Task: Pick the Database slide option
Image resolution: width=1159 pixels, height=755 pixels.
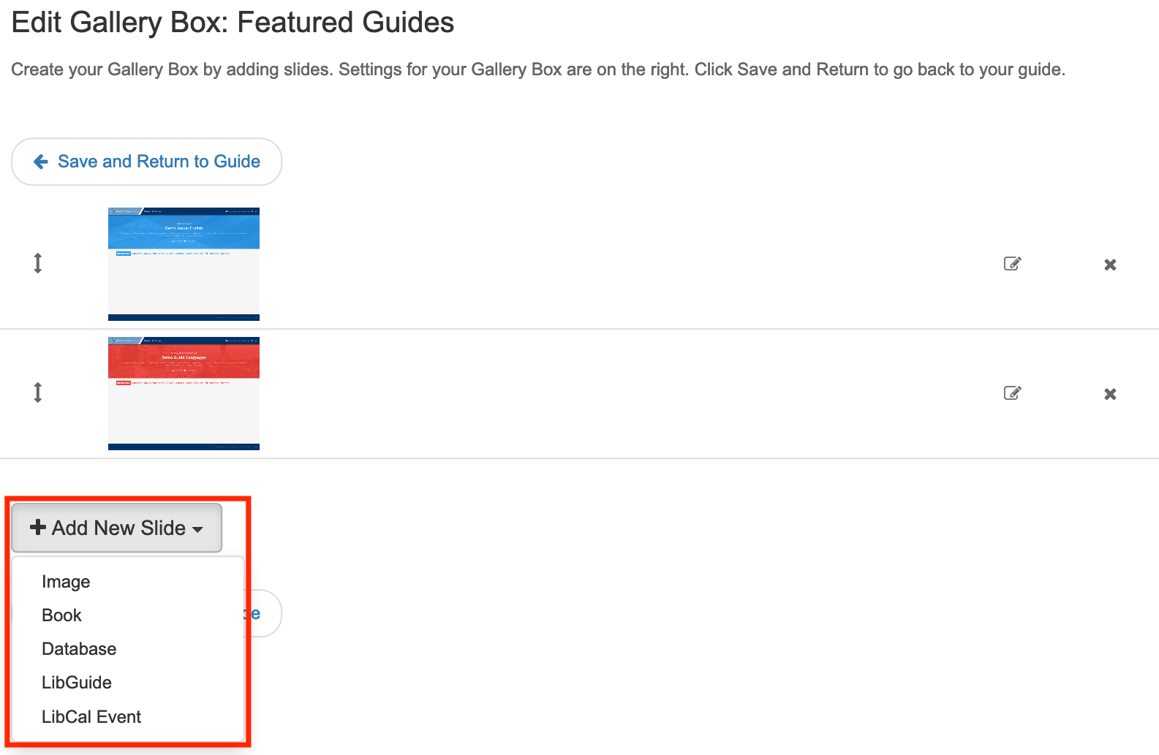Action: tap(79, 649)
